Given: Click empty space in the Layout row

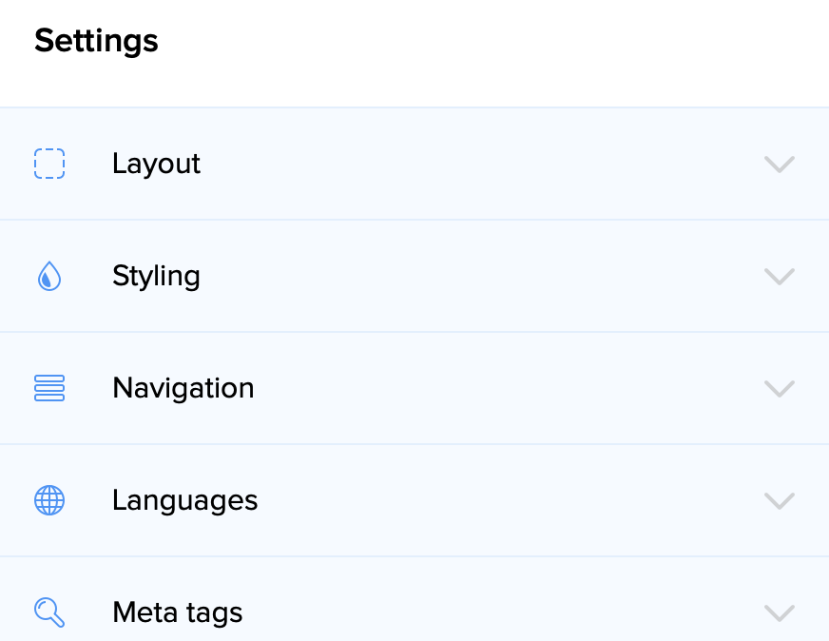Looking at the screenshot, I should pyautogui.click(x=475, y=164).
